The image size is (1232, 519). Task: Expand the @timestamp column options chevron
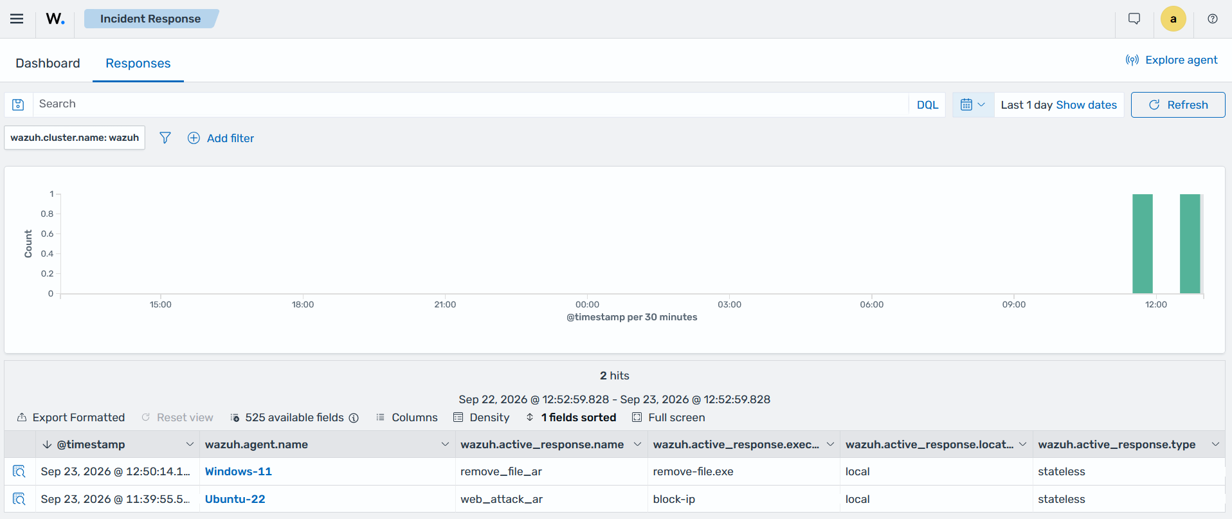tap(190, 444)
